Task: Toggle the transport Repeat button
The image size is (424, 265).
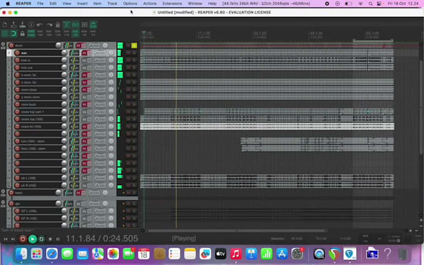Action: click(41, 239)
